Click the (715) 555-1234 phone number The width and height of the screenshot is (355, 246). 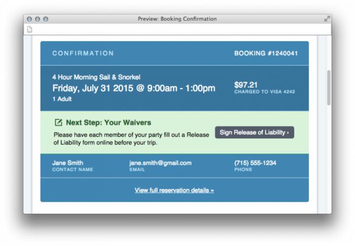click(255, 163)
